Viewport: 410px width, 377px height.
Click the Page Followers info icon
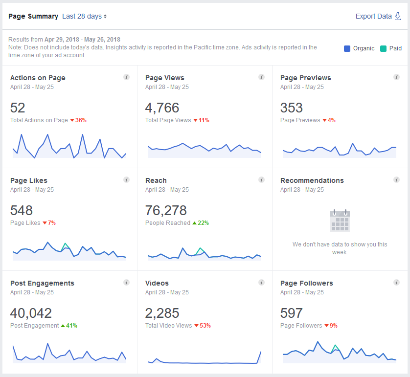[x=396, y=283]
